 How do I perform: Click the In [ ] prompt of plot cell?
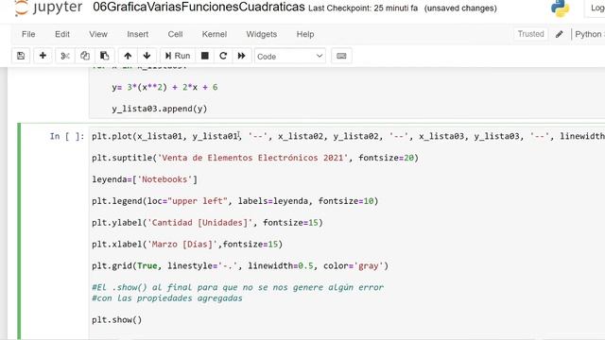[67, 136]
